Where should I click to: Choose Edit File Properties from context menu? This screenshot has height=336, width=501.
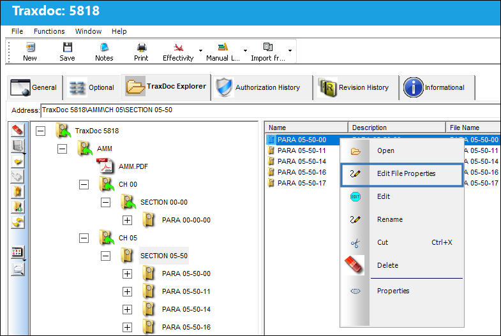click(x=402, y=174)
